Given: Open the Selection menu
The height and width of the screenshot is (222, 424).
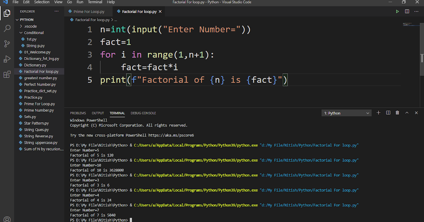Looking at the screenshot, I should (x=42, y=2).
